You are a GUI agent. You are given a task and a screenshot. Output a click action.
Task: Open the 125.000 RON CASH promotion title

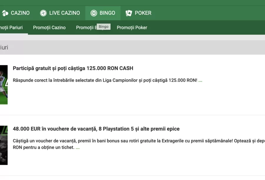point(73,68)
